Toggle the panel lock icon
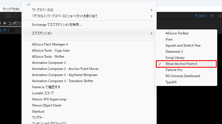Image resolution: width=222 pixels, height=124 pixels. pos(5,23)
